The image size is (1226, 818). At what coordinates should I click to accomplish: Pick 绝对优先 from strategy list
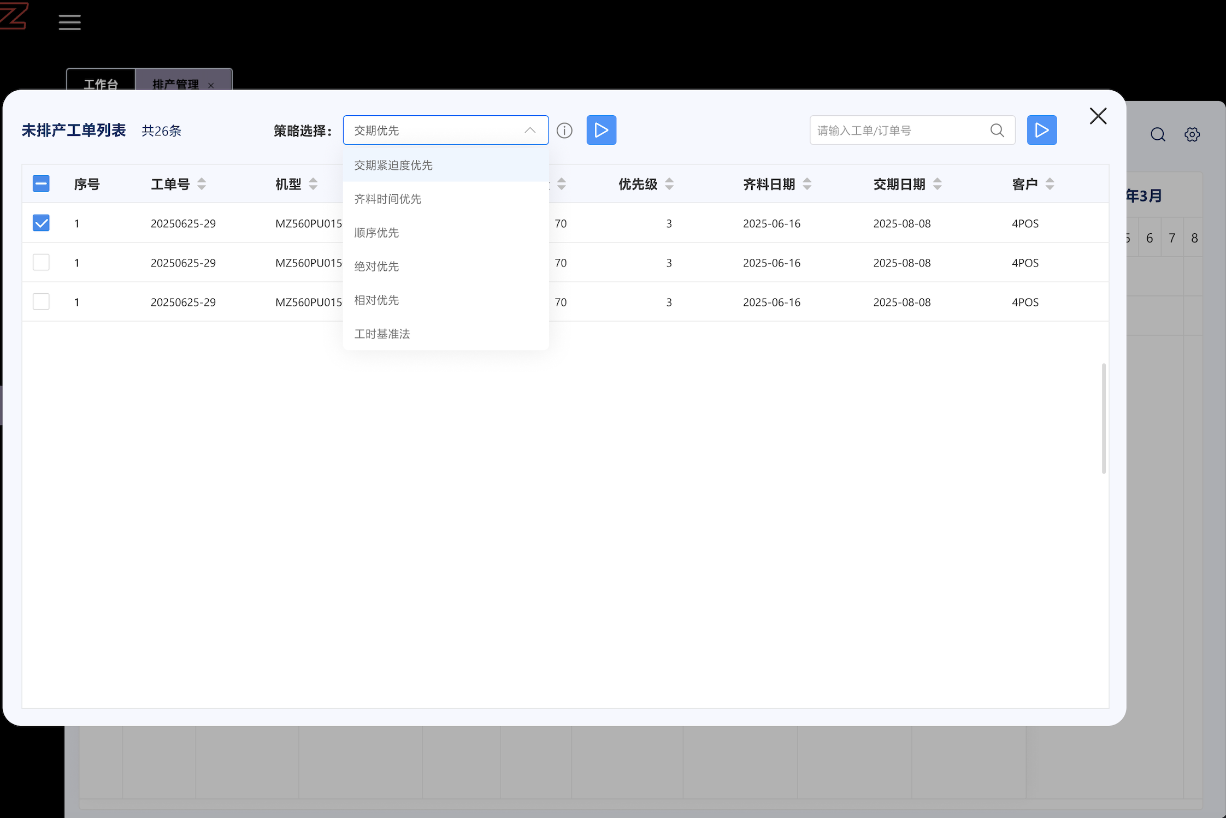pos(376,266)
